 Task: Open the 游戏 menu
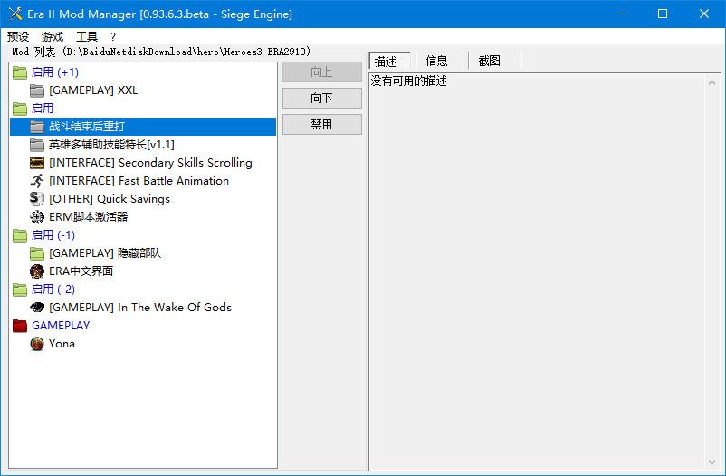[x=53, y=36]
